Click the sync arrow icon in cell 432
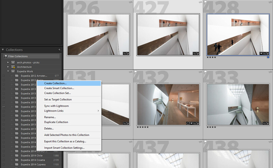The width and height of the screenshot is (273, 168). [x=200, y=72]
